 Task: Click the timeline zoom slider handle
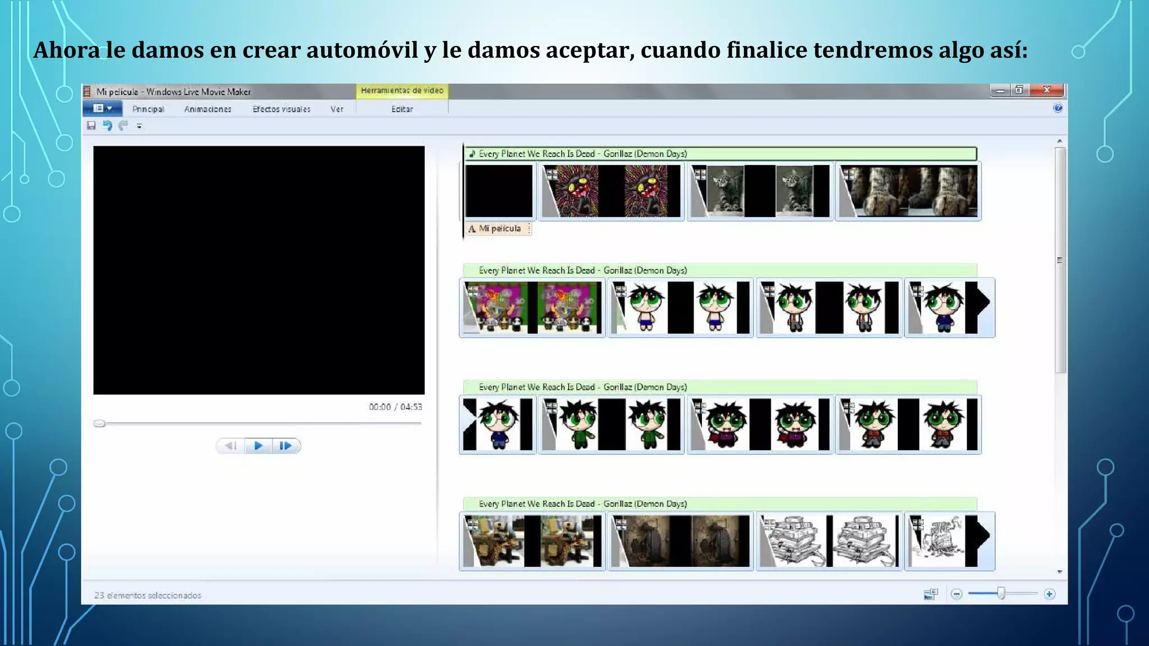tap(1001, 593)
